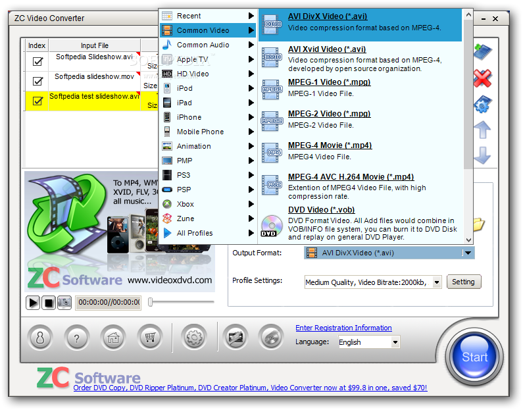Open file settings gear film icon
This screenshot has height=410, width=523.
(483, 104)
